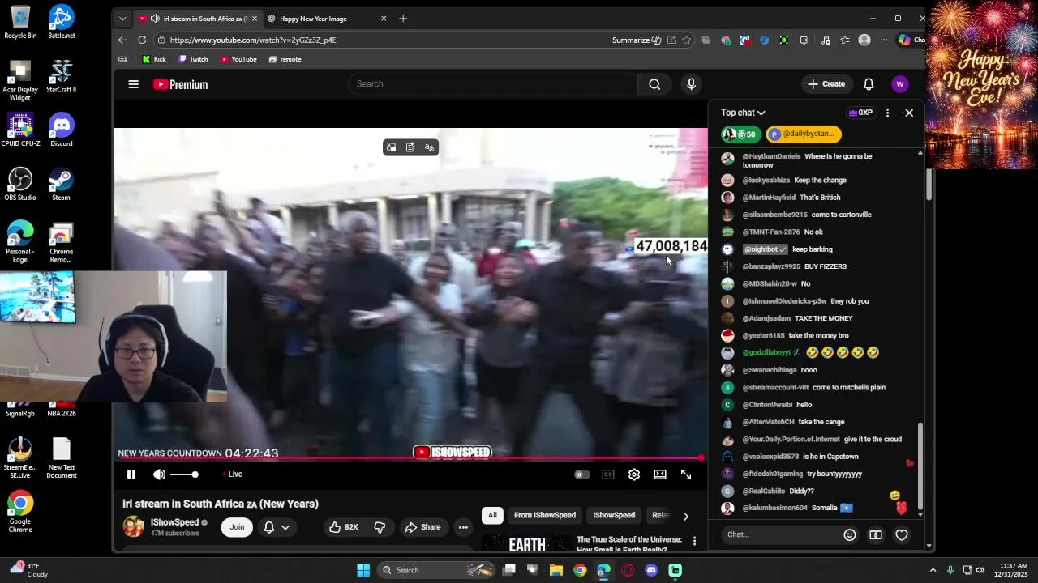Open the Steam desktop shortcut
This screenshot has width=1038, height=583.
61,185
